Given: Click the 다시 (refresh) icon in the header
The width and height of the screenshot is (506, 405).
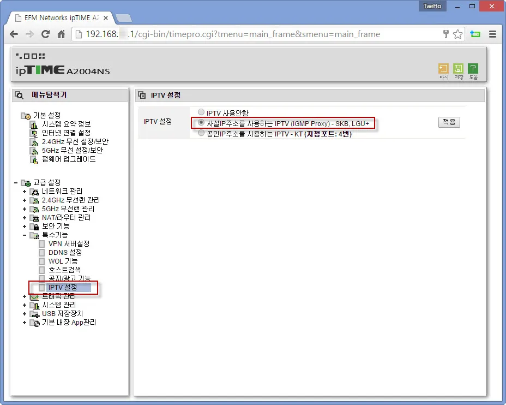Looking at the screenshot, I should coord(443,69).
